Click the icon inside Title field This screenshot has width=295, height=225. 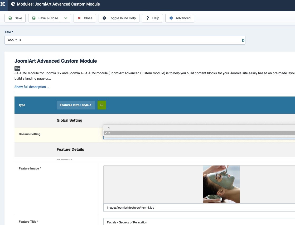click(x=243, y=40)
